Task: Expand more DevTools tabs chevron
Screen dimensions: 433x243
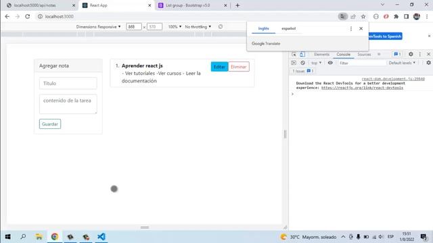Action: [x=379, y=54]
